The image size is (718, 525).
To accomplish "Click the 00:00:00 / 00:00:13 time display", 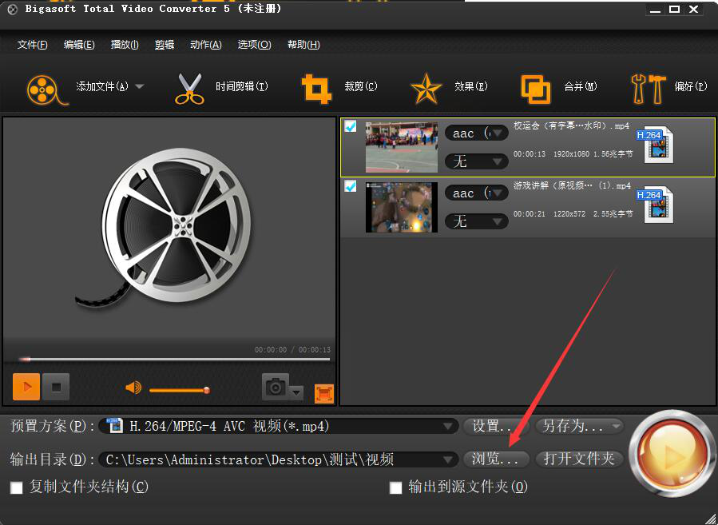I will 292,349.
